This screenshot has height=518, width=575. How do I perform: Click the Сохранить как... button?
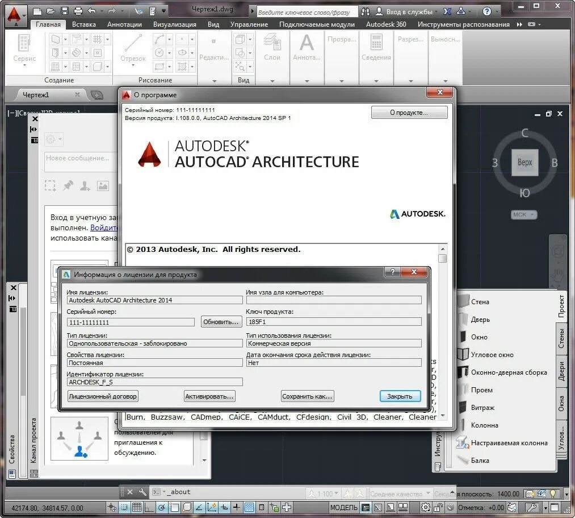click(x=307, y=396)
